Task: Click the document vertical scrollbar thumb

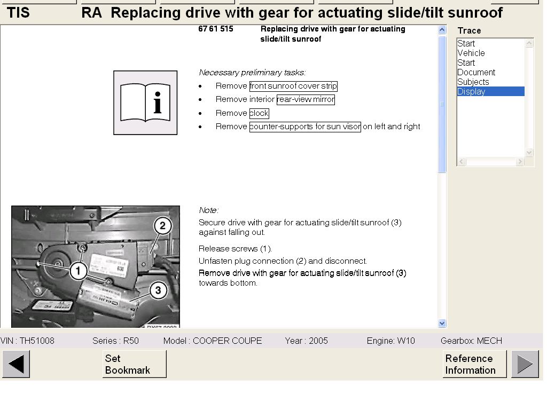Action: [x=442, y=104]
